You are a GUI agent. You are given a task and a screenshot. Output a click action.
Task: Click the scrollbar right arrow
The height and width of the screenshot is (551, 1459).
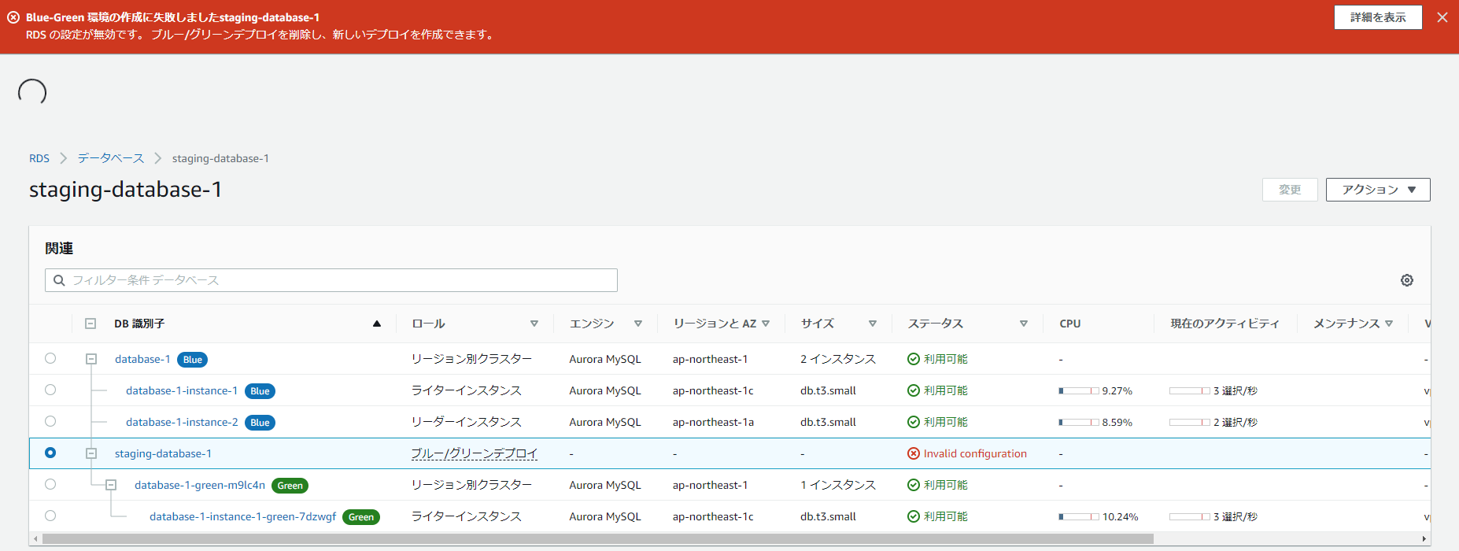1424,539
